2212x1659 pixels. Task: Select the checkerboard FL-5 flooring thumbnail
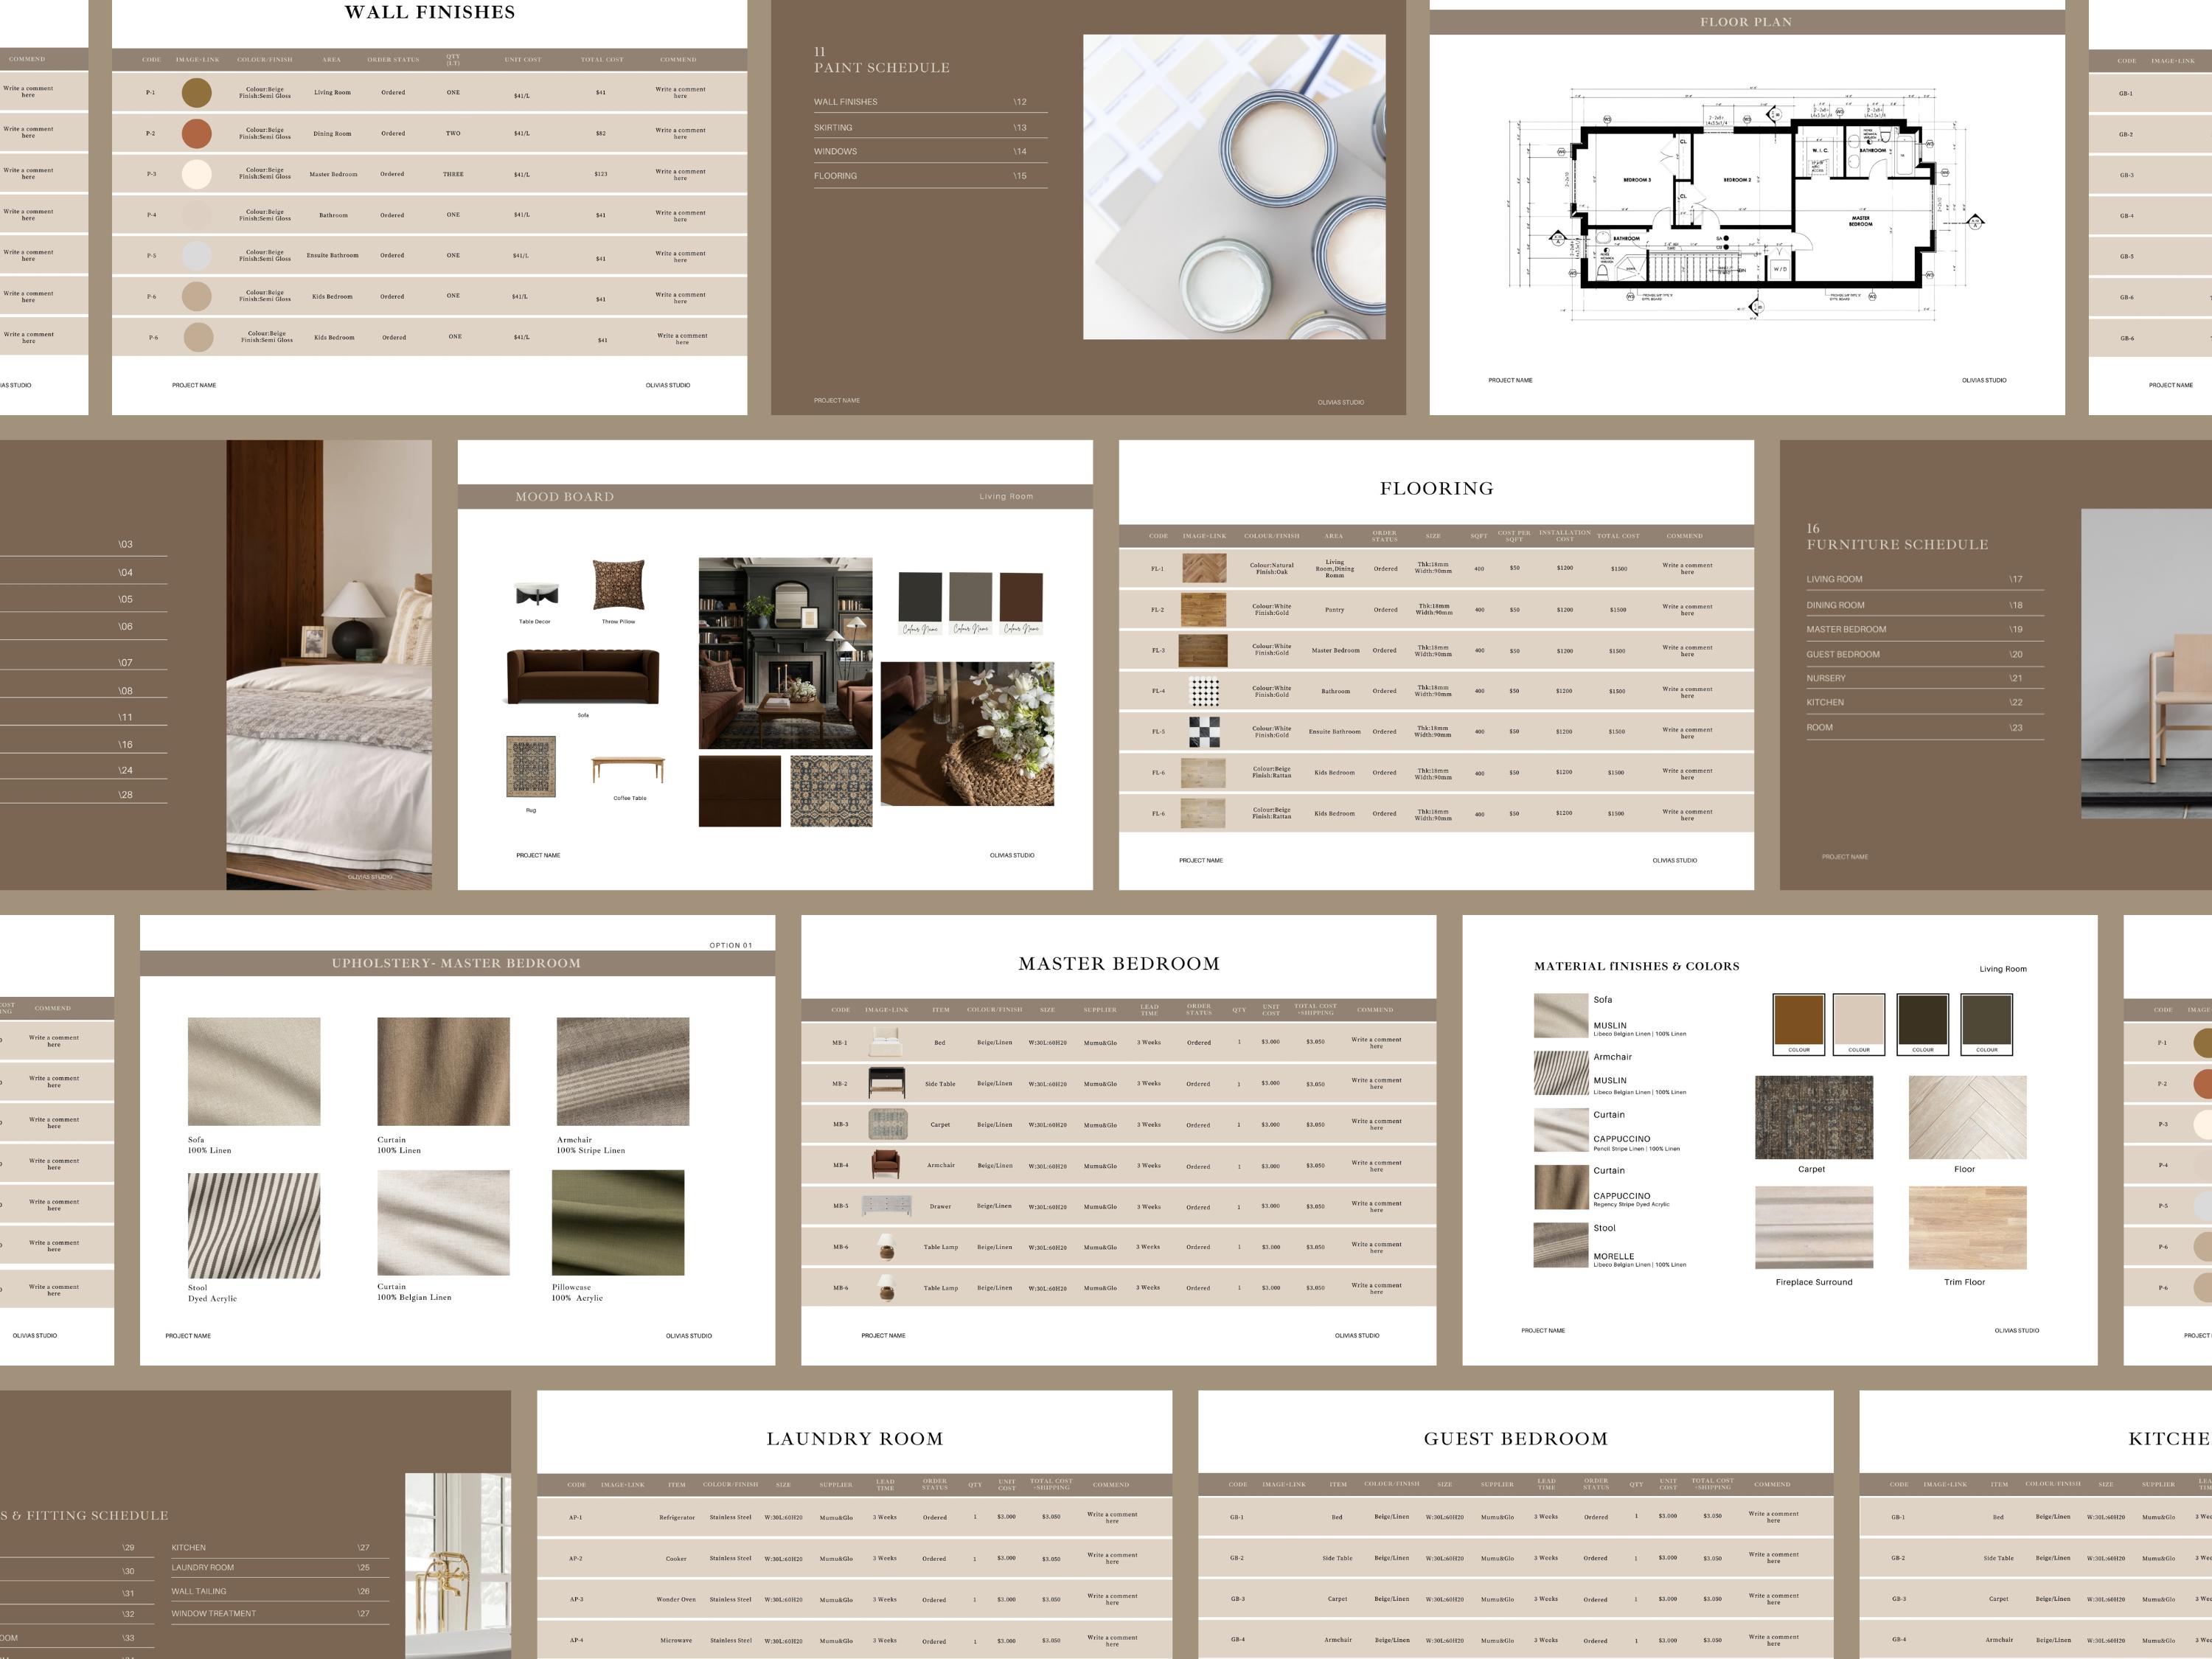(1204, 732)
